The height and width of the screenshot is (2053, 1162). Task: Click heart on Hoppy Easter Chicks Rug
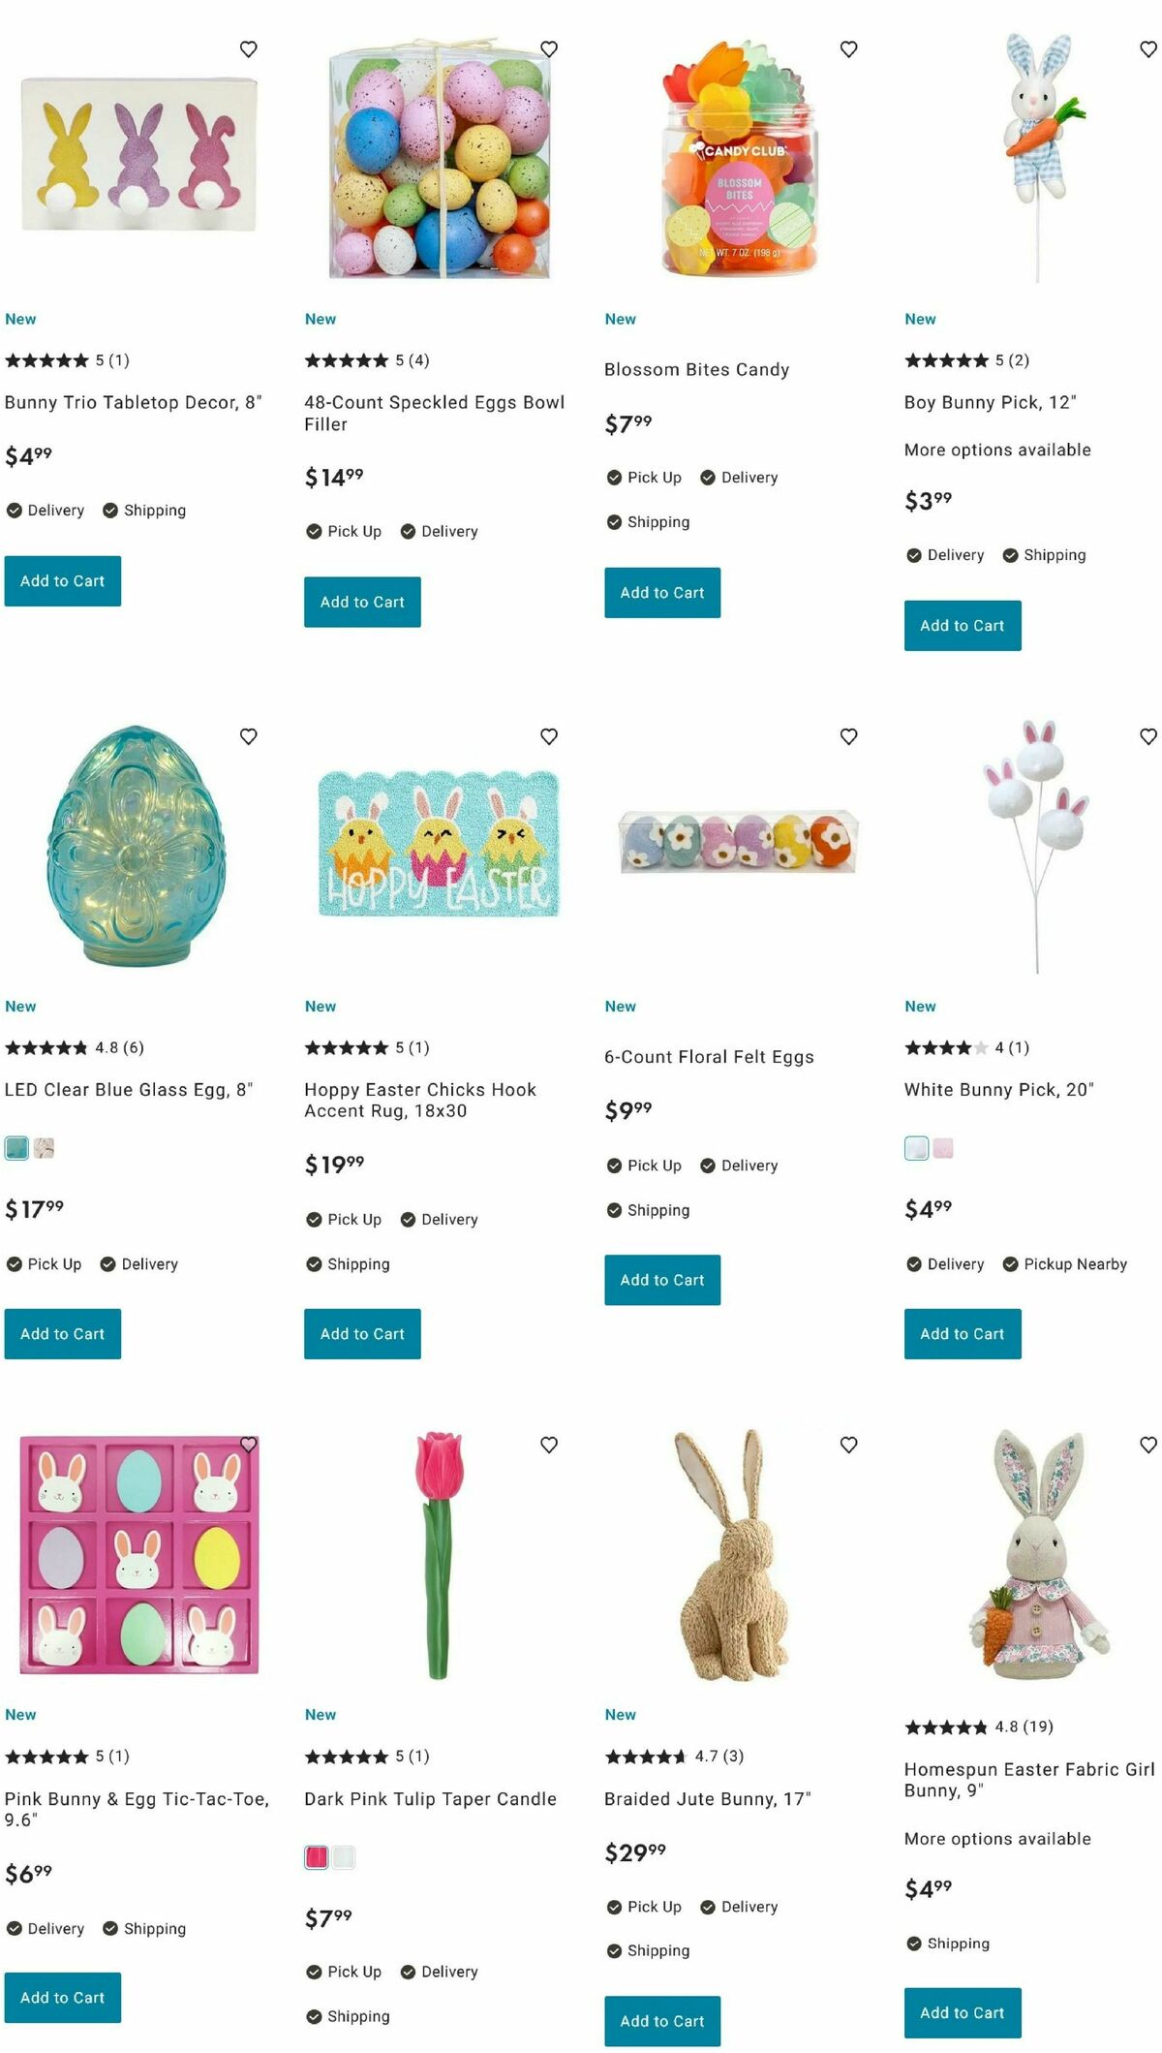[x=549, y=736]
